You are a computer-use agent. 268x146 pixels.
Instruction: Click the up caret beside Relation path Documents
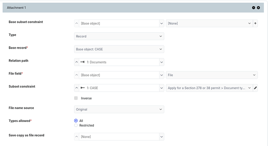point(77,62)
